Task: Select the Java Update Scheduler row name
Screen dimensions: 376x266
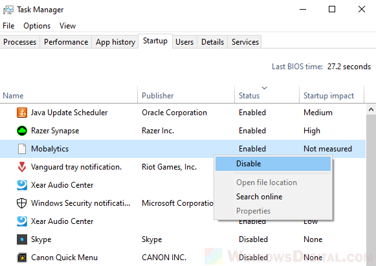Action: (x=69, y=113)
